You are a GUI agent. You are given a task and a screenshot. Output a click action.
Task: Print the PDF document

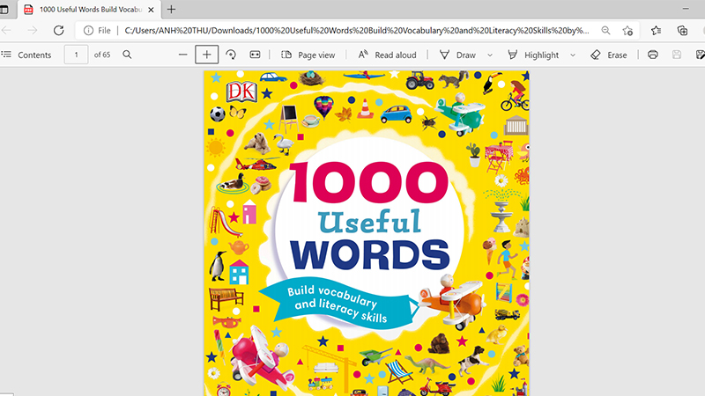pos(653,55)
